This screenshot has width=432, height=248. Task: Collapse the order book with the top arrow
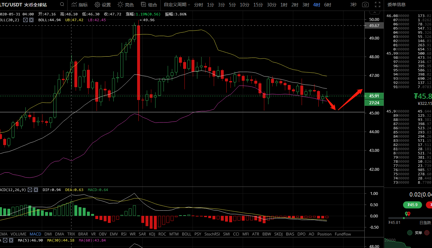pos(374,12)
